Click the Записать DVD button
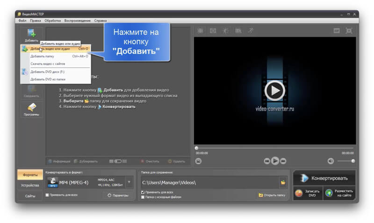The height and width of the screenshot is (223, 374). [x=308, y=193]
